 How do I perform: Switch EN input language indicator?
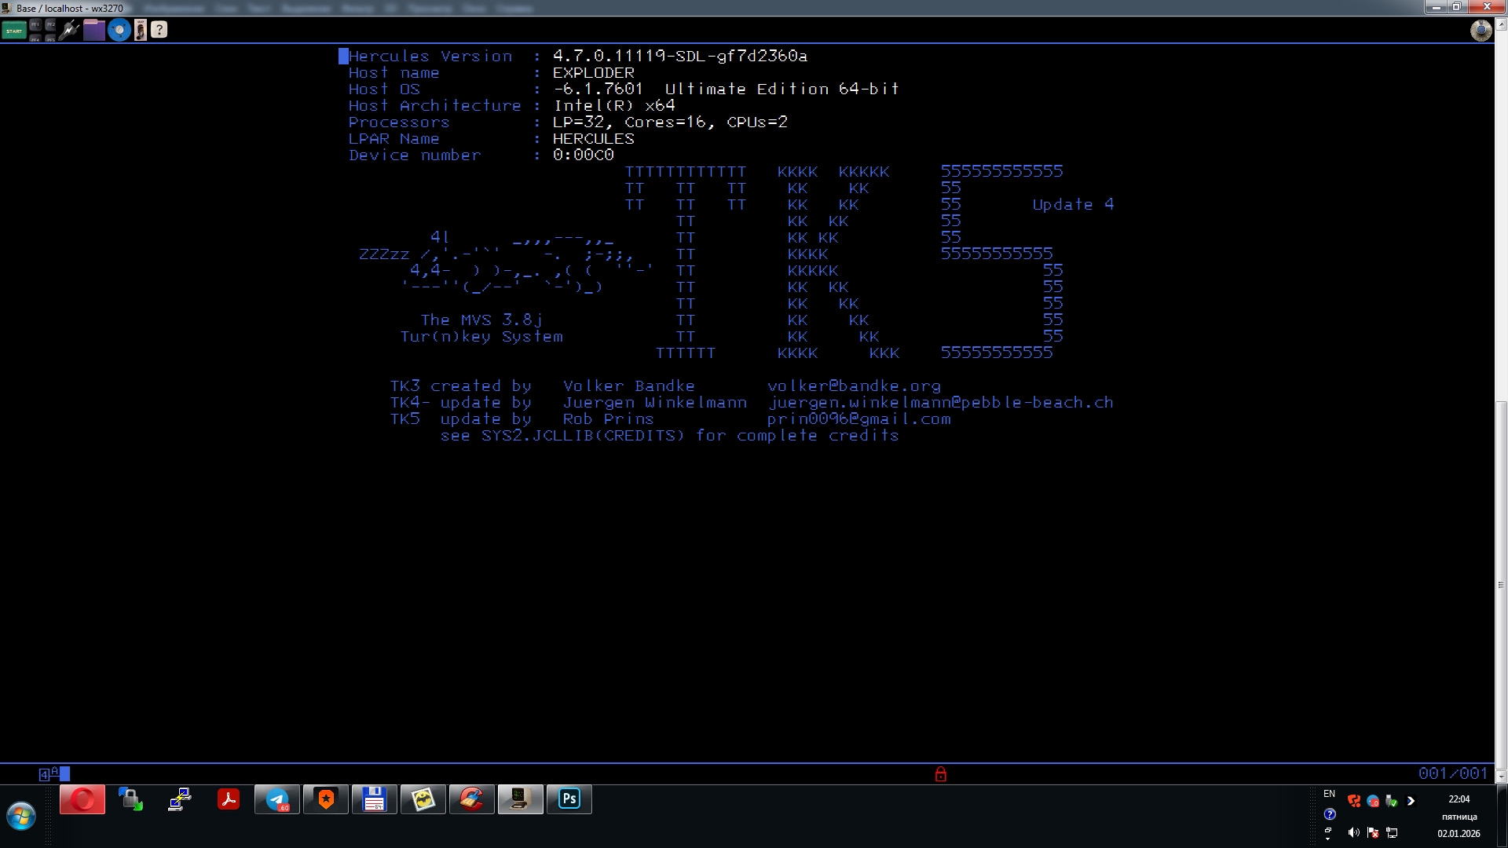click(x=1329, y=794)
